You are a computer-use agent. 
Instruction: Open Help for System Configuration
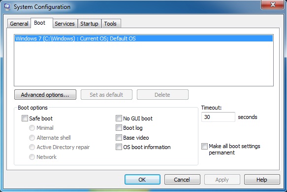262,180
